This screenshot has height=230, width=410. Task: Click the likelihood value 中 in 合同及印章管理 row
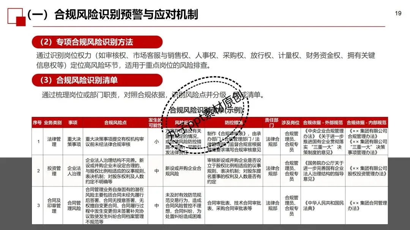coord(156,205)
